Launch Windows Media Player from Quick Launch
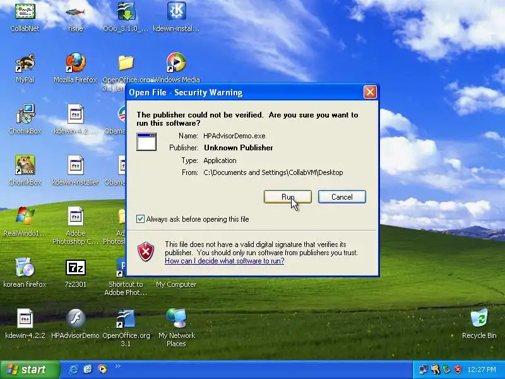Screen dimensions: 505x379 [x=102, y=369]
